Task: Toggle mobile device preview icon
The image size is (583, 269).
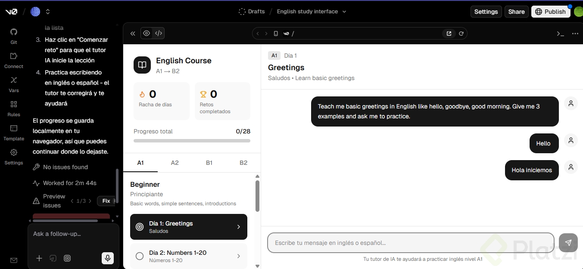Action: [x=276, y=34]
